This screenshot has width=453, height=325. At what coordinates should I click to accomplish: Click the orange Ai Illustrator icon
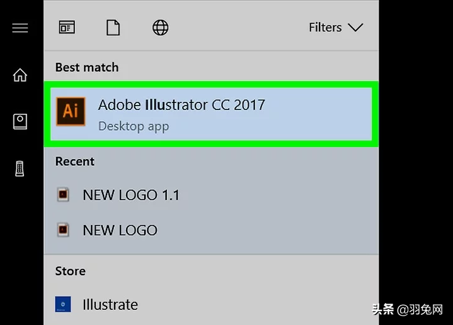point(71,112)
